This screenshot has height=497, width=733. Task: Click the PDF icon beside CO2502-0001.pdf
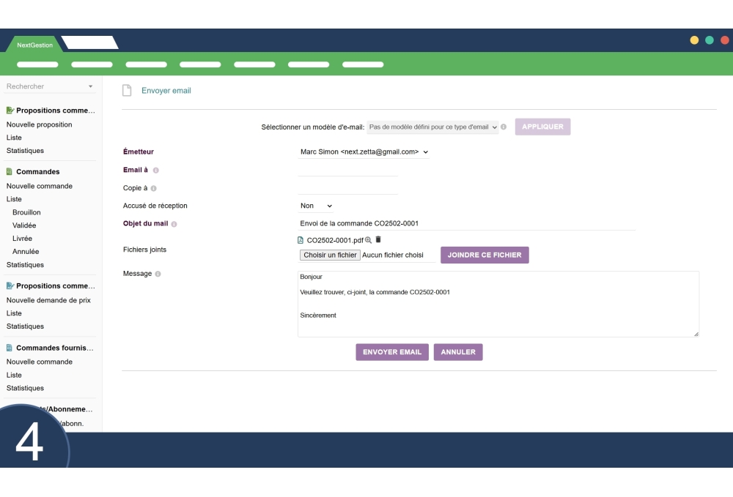click(x=301, y=239)
